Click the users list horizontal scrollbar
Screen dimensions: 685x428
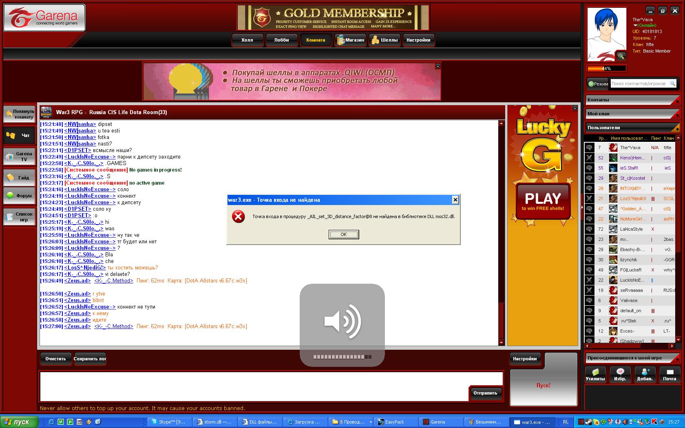click(x=630, y=346)
